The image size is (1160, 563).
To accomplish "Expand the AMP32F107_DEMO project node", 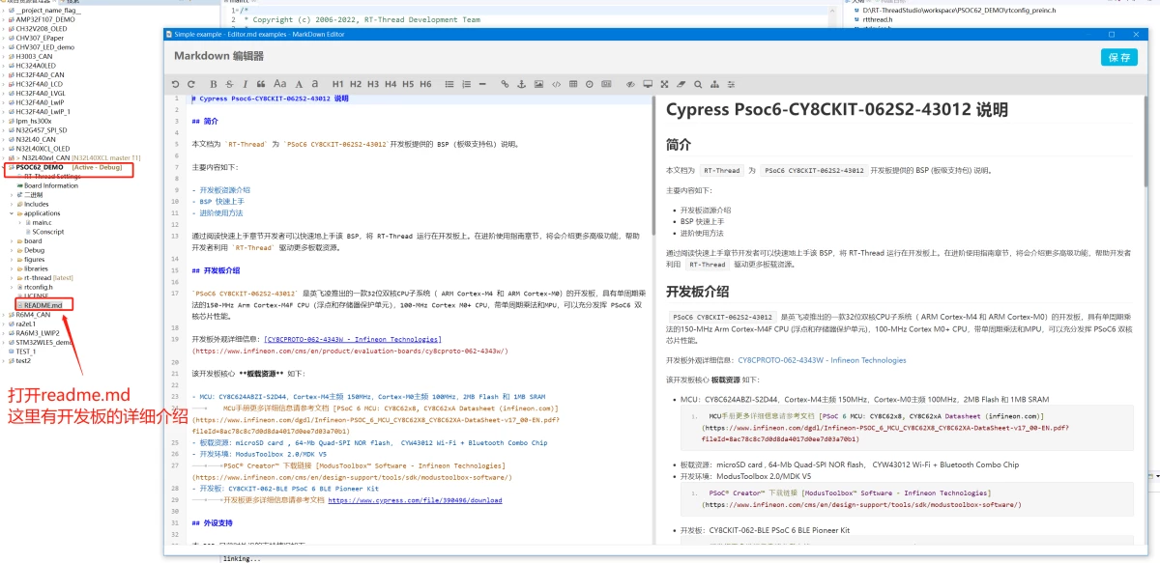I will click(4, 20).
